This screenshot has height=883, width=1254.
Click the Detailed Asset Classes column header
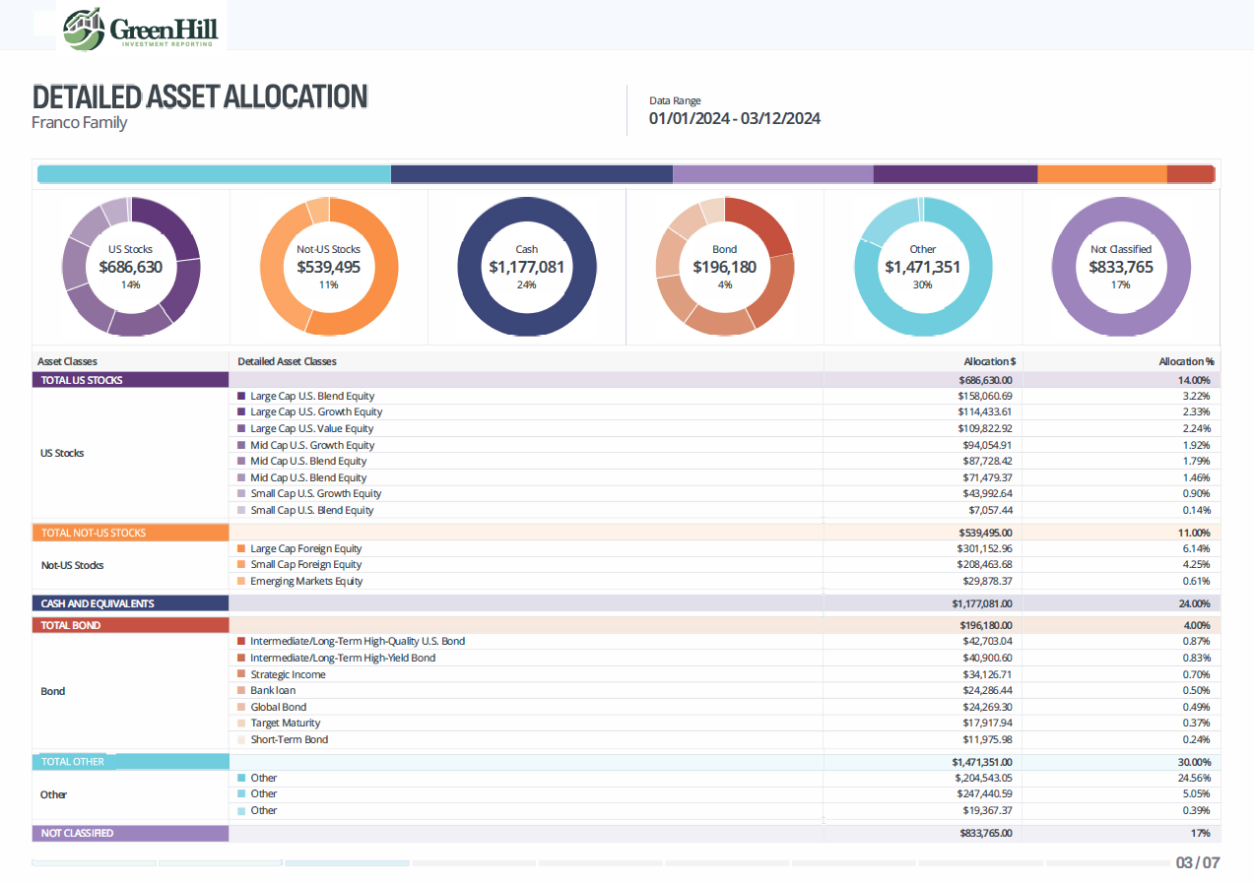pos(288,361)
